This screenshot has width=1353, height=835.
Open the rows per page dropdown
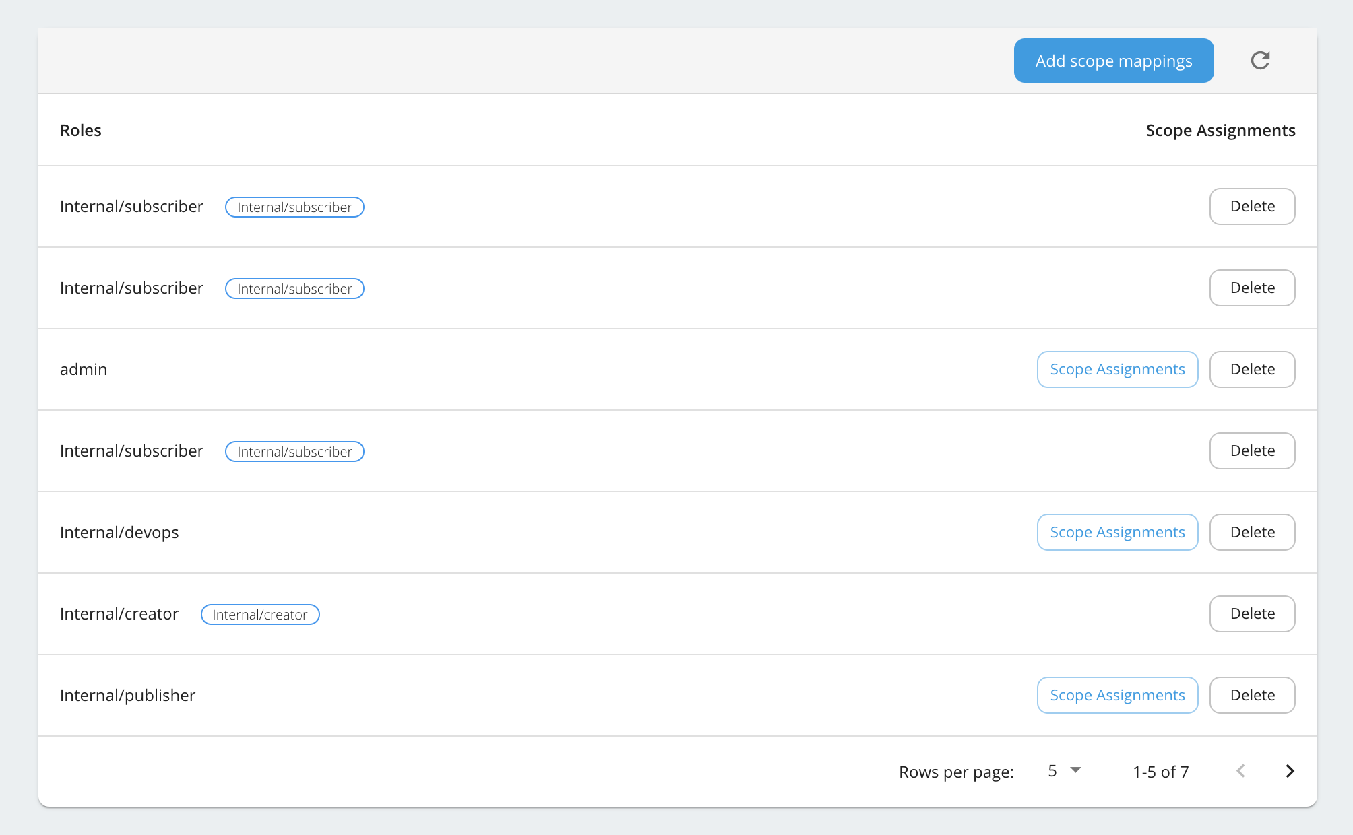pos(1065,771)
